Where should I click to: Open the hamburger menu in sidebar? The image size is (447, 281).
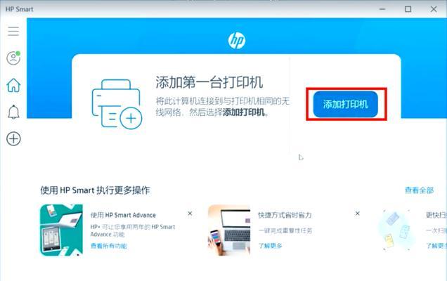click(13, 31)
